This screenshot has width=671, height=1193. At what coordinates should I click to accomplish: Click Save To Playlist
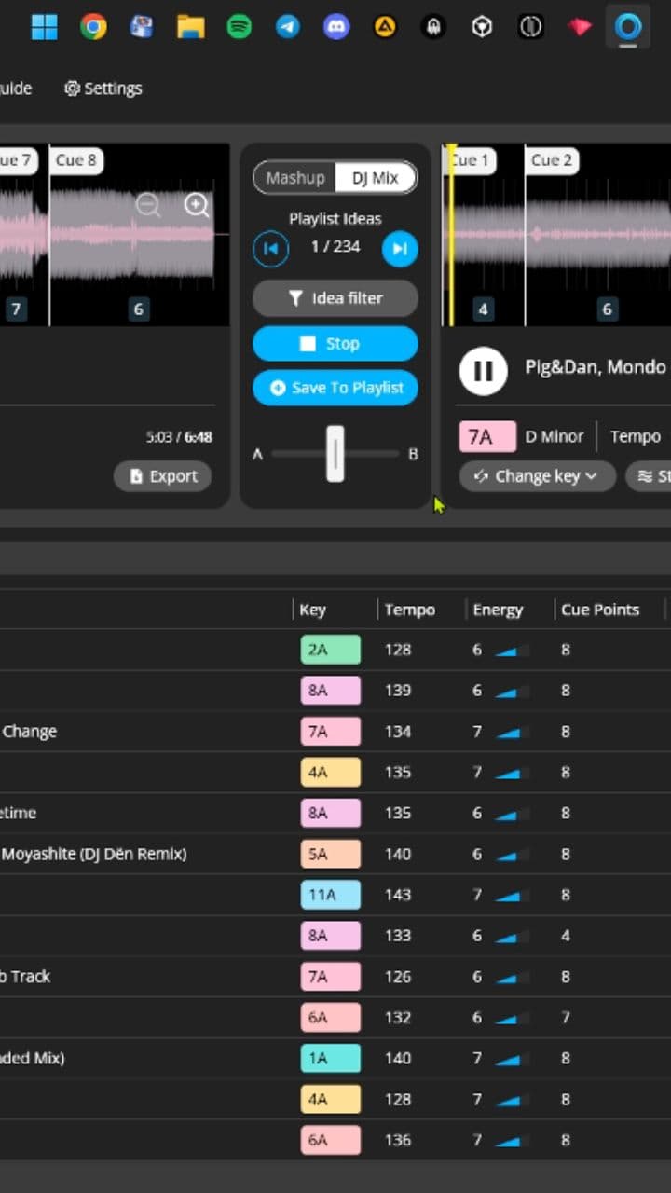tap(335, 388)
